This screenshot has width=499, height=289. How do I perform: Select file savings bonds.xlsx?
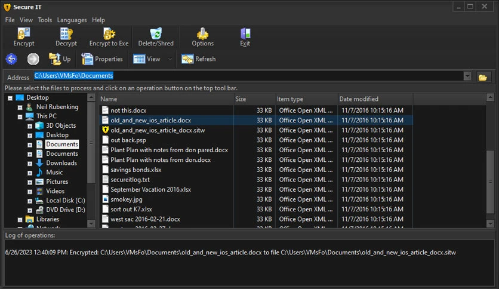(x=136, y=170)
